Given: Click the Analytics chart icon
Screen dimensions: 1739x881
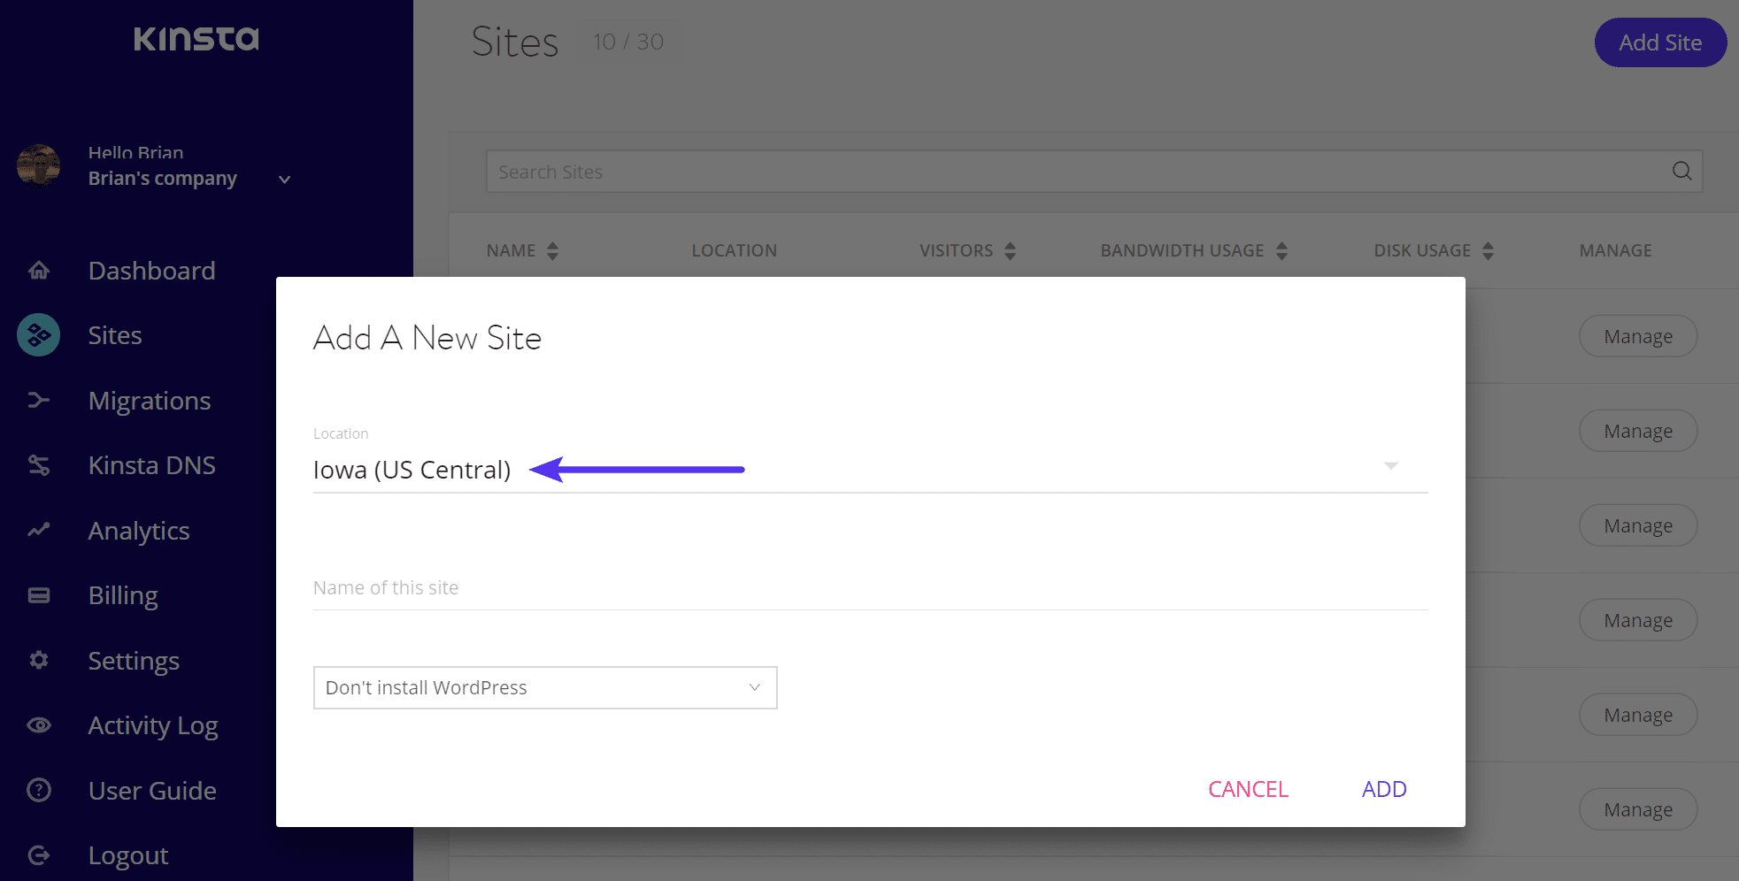Looking at the screenshot, I should (39, 531).
